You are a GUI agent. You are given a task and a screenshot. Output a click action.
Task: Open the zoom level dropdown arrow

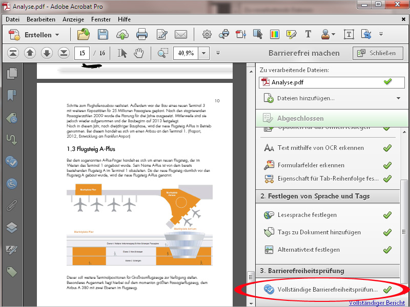coord(203,53)
